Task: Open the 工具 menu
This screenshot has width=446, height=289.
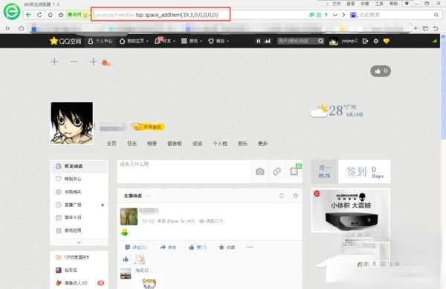Action: click(x=379, y=4)
